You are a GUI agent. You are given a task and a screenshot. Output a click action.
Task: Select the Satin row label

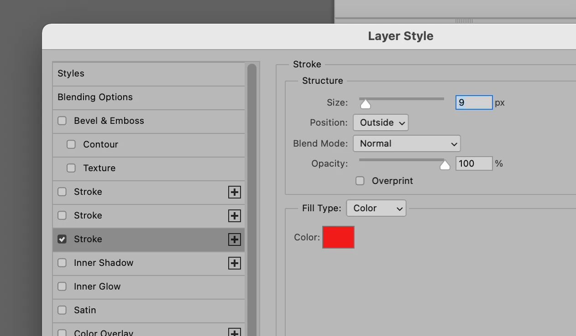click(x=85, y=310)
